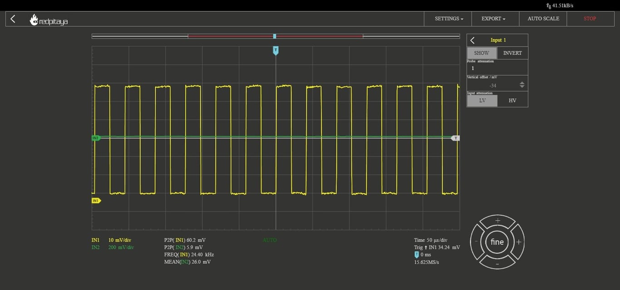Select HV input attenuation

(x=512, y=101)
